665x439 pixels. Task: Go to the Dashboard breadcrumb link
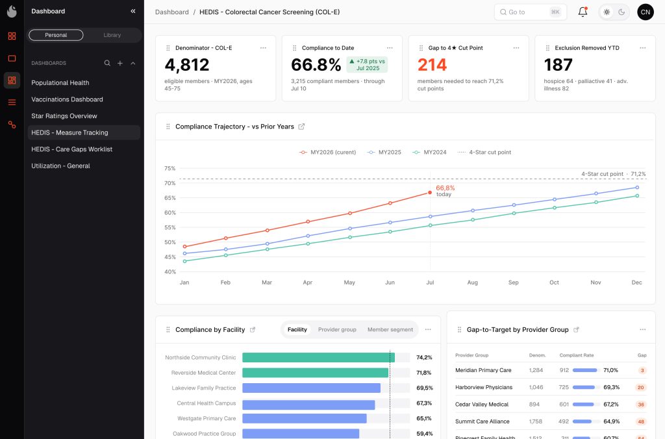tap(171, 12)
